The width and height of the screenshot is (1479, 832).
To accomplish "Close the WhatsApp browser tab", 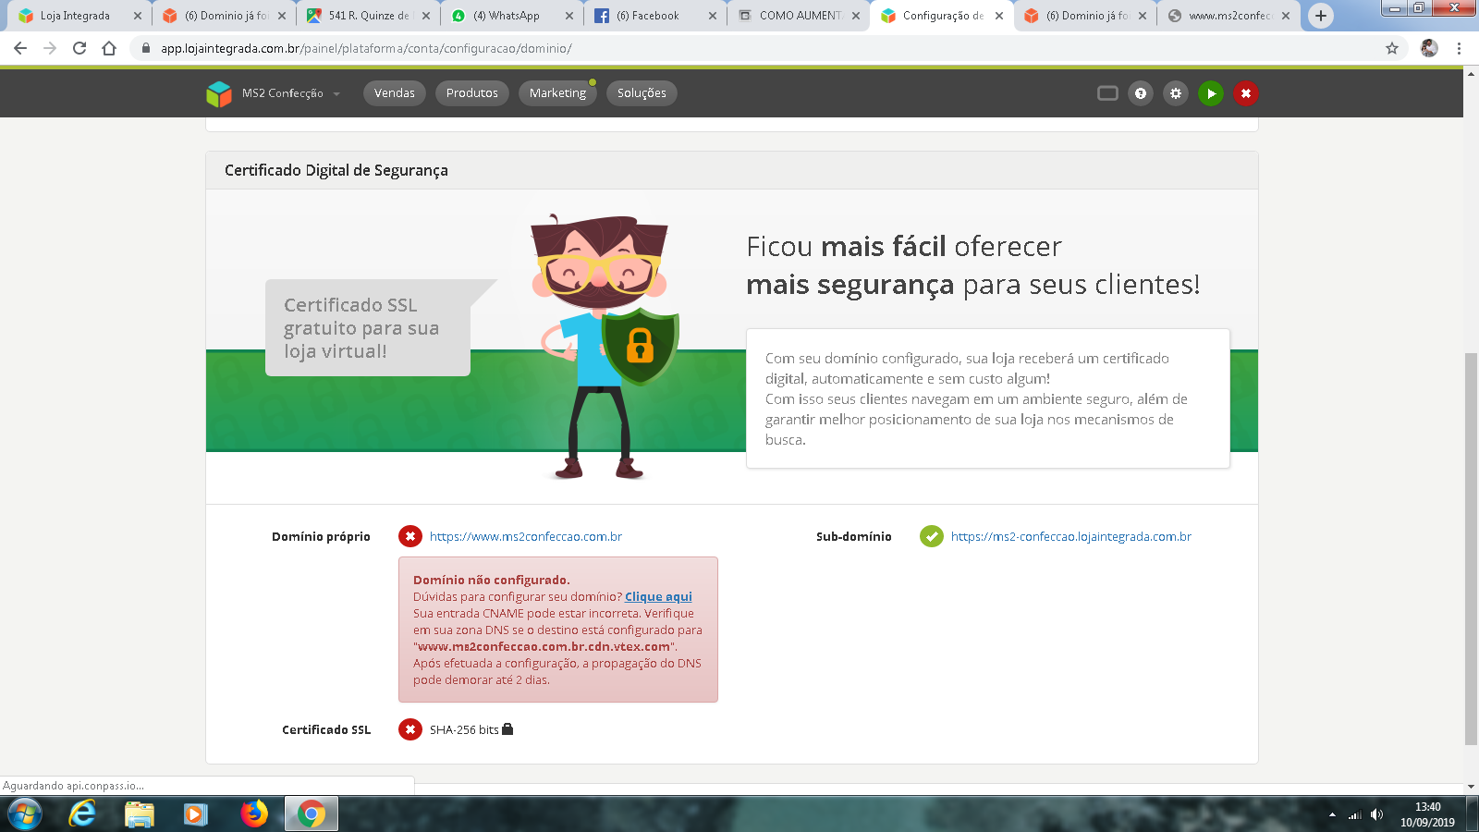I will click(x=569, y=16).
